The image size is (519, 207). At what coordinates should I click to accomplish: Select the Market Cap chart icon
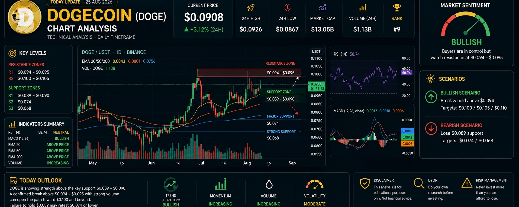322,8
